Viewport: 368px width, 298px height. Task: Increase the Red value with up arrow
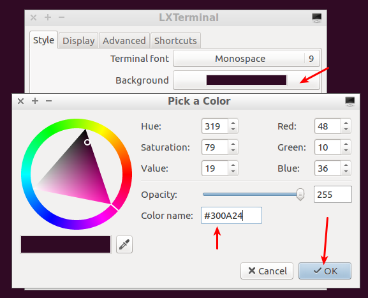[346, 123]
